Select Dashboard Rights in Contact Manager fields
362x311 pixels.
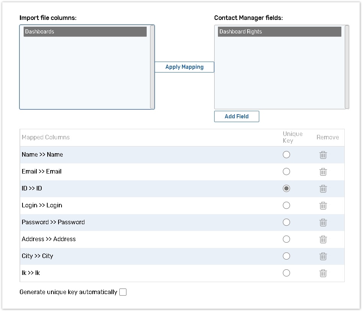tap(279, 32)
